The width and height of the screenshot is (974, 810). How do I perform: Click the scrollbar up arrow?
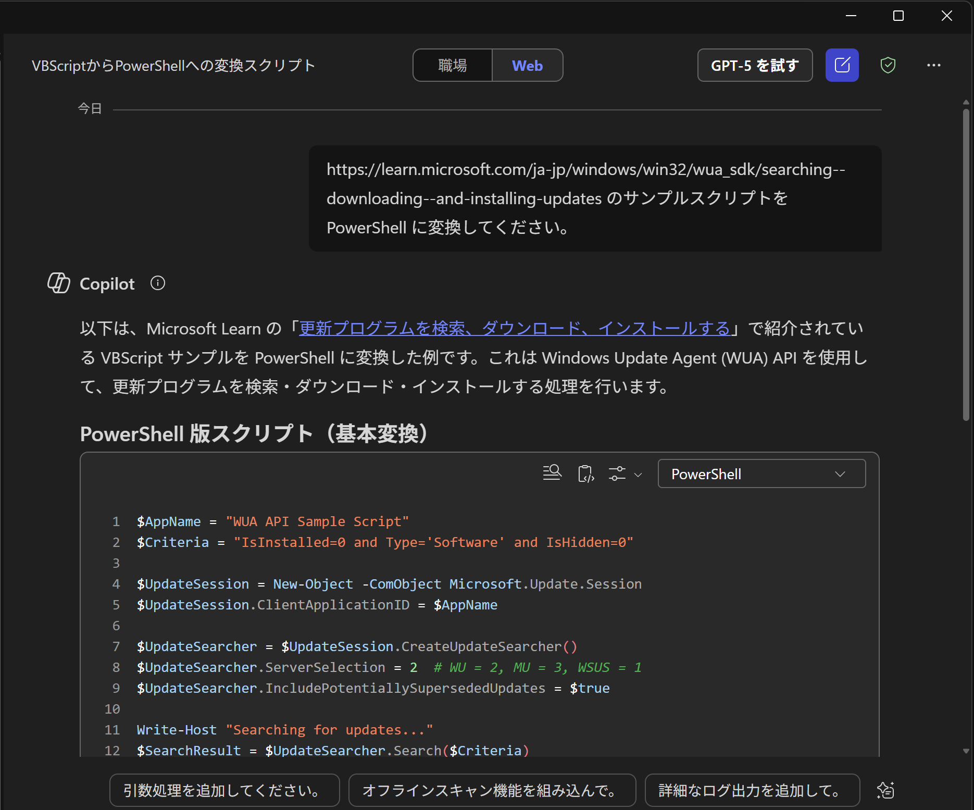click(966, 102)
